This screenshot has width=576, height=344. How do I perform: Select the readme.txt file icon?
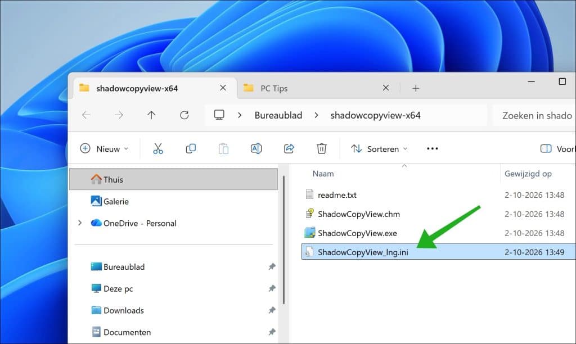click(309, 194)
